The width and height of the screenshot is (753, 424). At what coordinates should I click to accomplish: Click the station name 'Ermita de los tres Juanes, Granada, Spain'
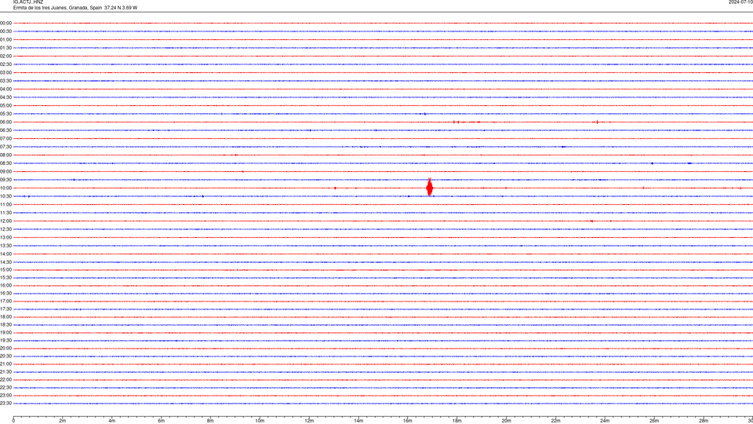[x=57, y=8]
